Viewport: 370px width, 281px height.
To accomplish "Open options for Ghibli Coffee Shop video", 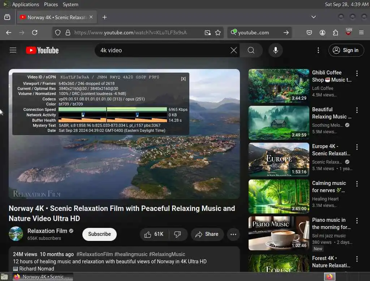I will (357, 73).
